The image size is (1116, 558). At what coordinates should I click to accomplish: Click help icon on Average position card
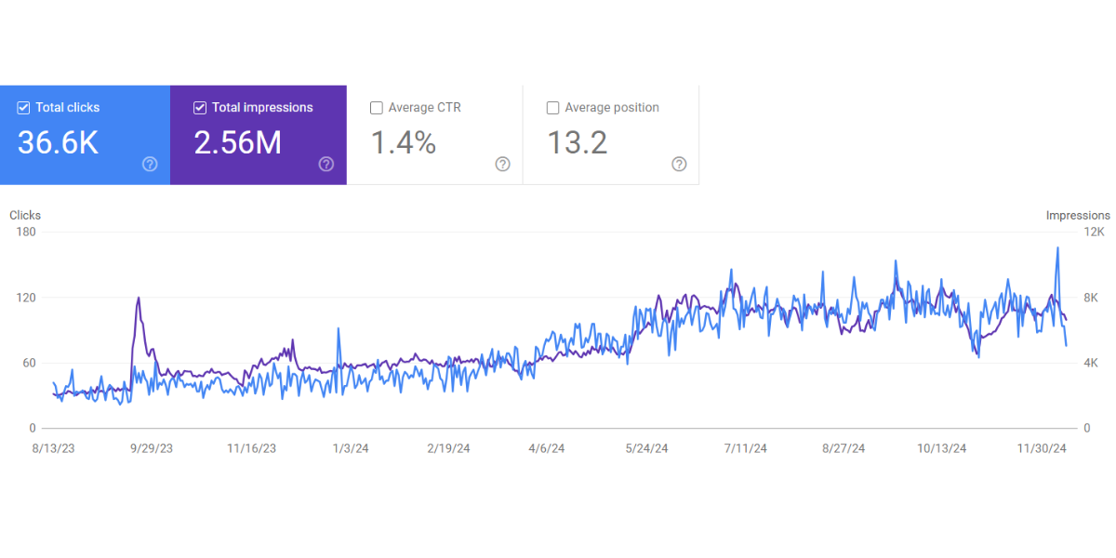point(679,165)
